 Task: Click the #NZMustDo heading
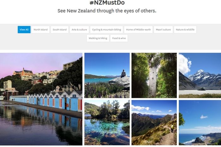click(107, 3)
